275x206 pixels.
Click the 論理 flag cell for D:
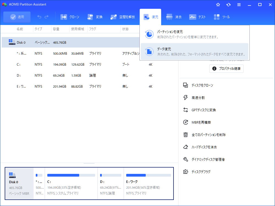point(92,76)
